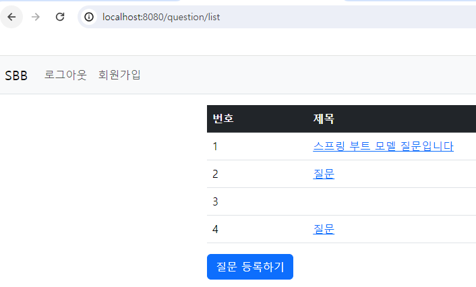Click number 2 in second row
Viewport: 476px width, 287px height.
coord(215,174)
